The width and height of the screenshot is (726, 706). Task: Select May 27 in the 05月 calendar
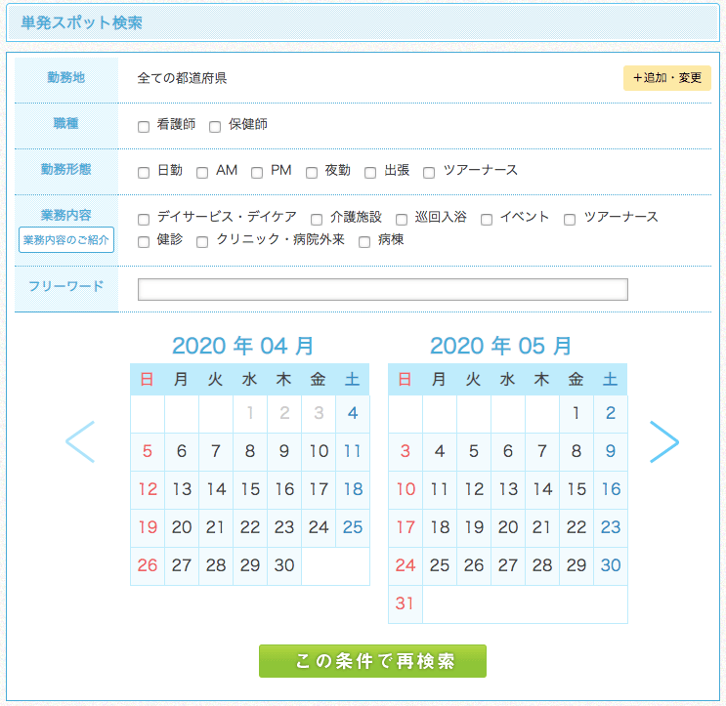coord(508,565)
